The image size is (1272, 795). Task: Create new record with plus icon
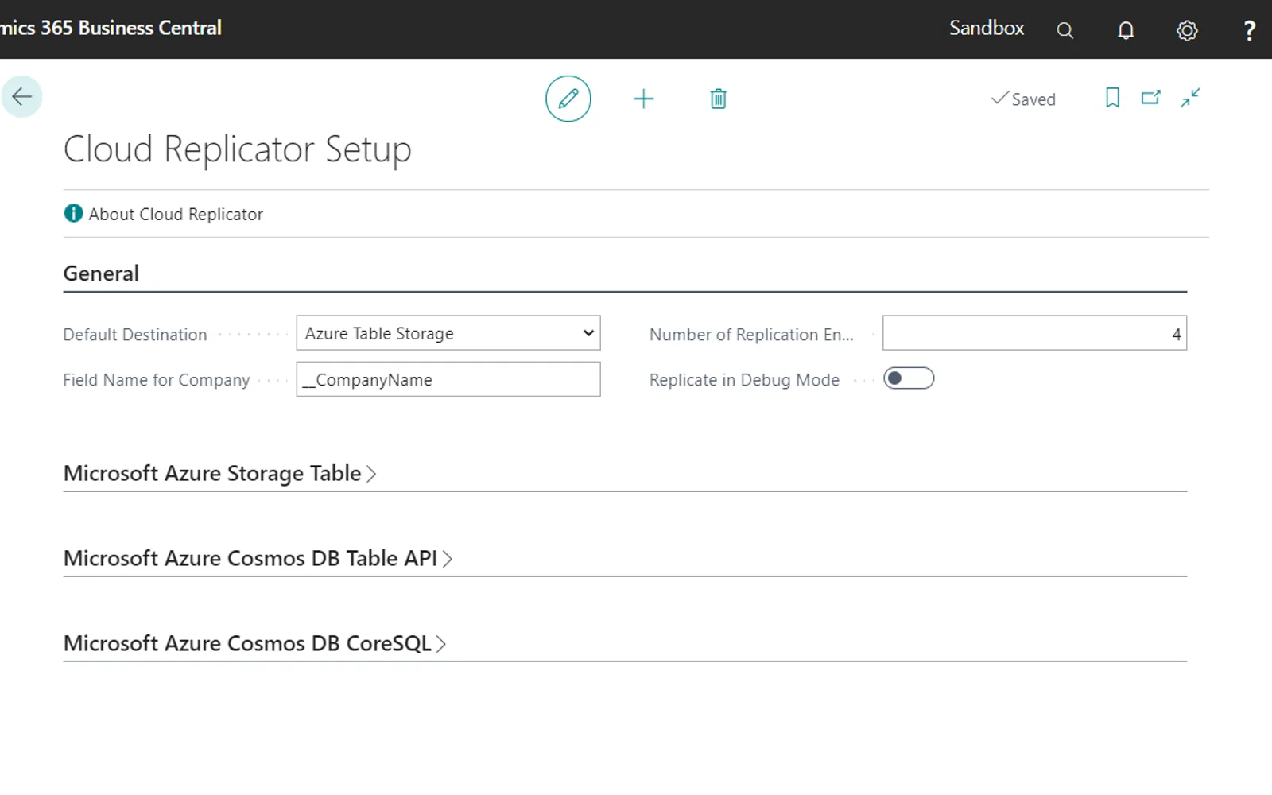click(x=643, y=99)
